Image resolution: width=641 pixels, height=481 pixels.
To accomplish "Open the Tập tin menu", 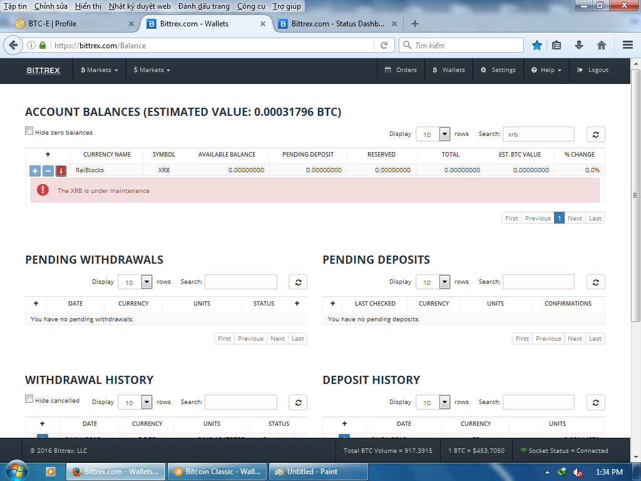I will point(15,6).
